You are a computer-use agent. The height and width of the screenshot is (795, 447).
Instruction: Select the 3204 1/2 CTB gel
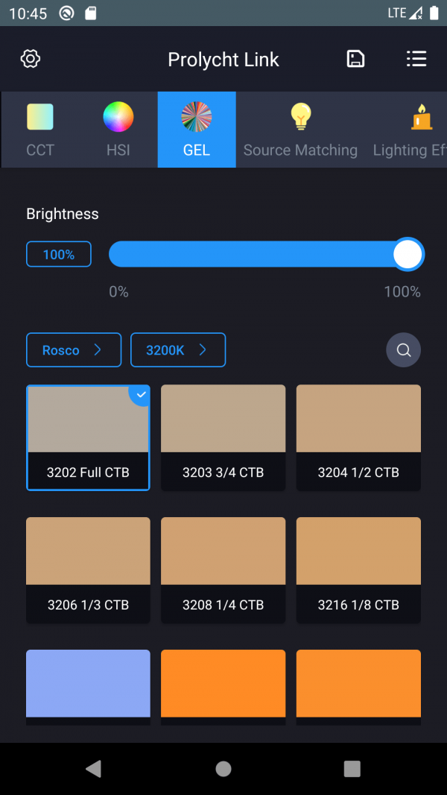click(x=358, y=437)
